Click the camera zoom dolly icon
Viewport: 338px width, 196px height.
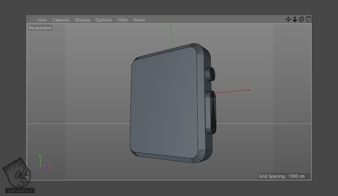tap(295, 19)
